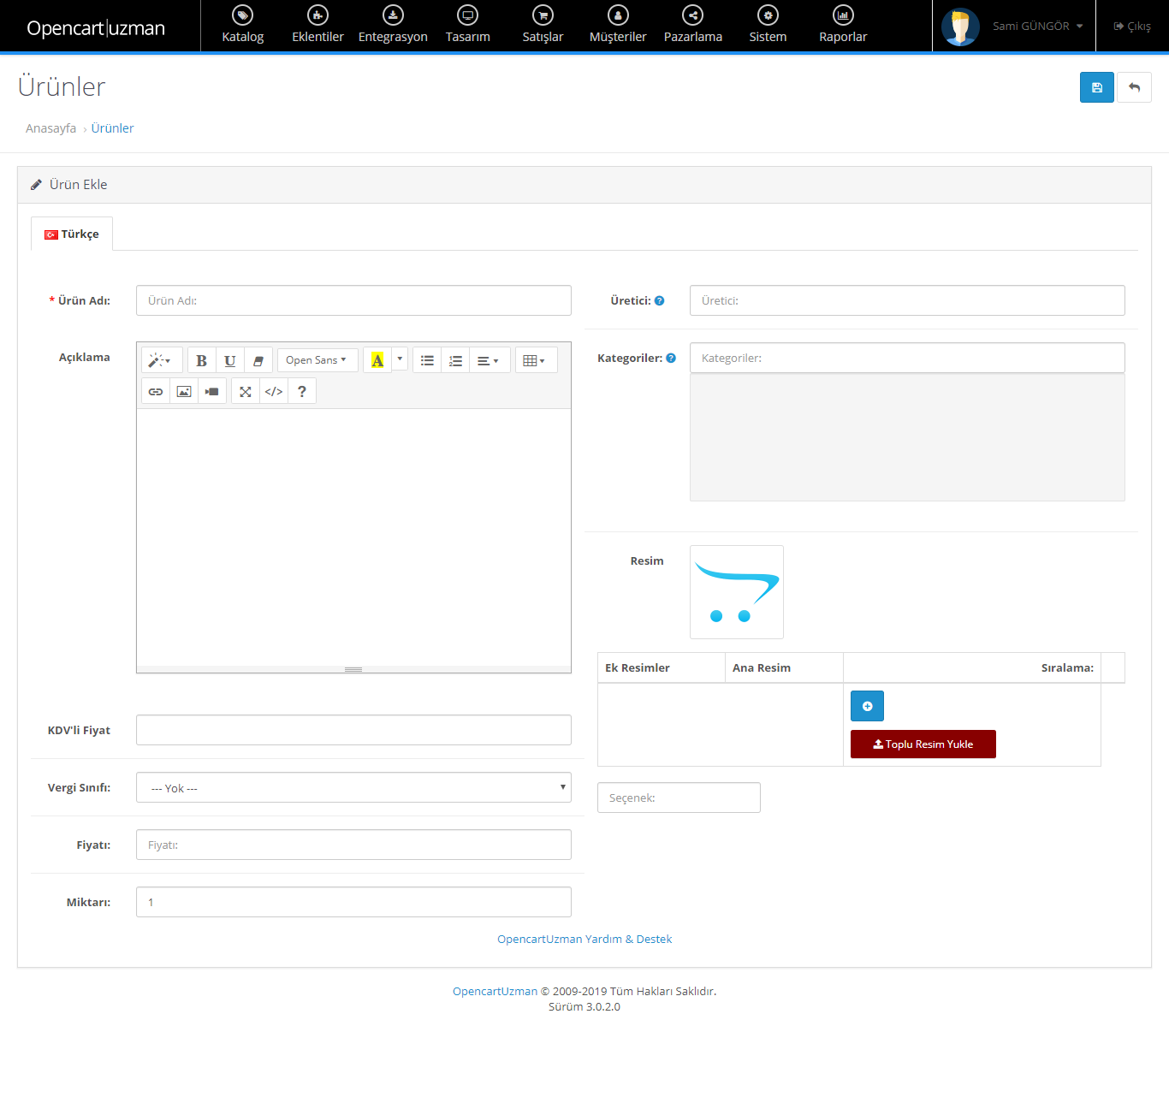Screen dimensions: 1169x1103
Task: Click the Üretici help icon
Action: click(x=660, y=300)
